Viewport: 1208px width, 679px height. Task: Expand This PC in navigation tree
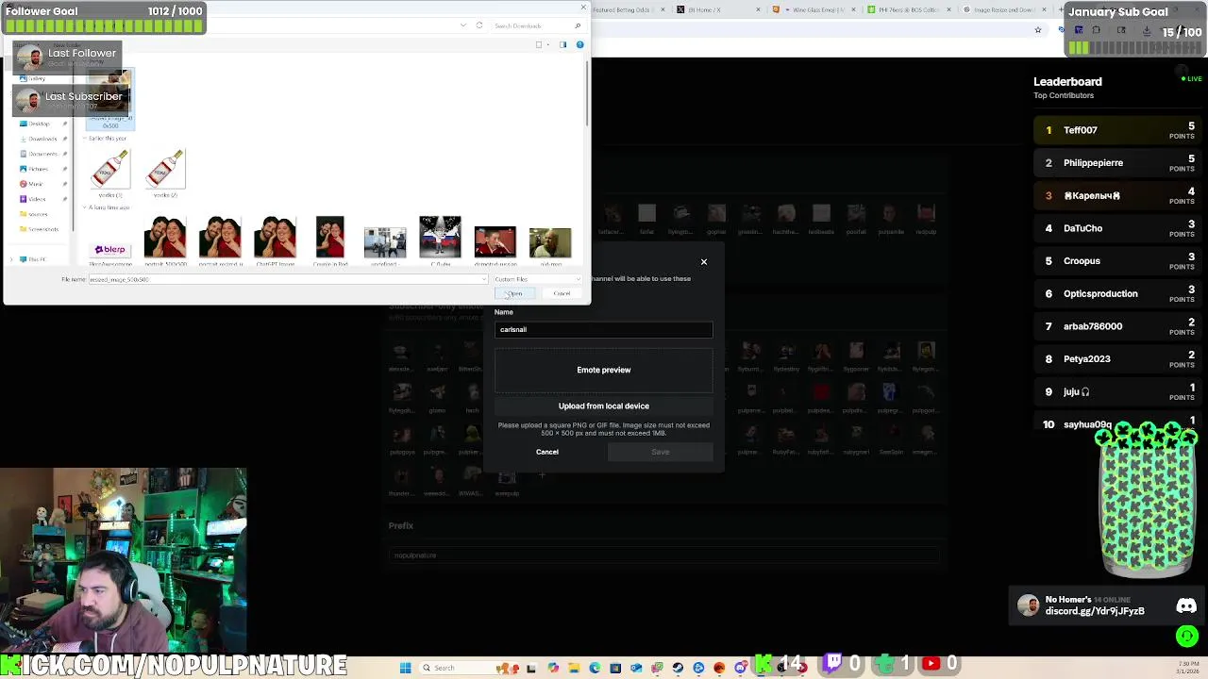(12, 259)
